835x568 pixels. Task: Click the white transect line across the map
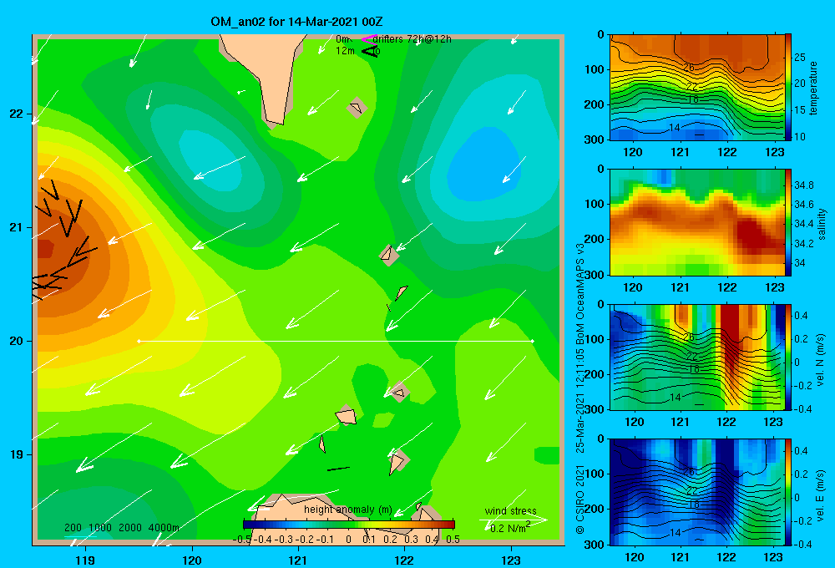pyautogui.click(x=336, y=341)
